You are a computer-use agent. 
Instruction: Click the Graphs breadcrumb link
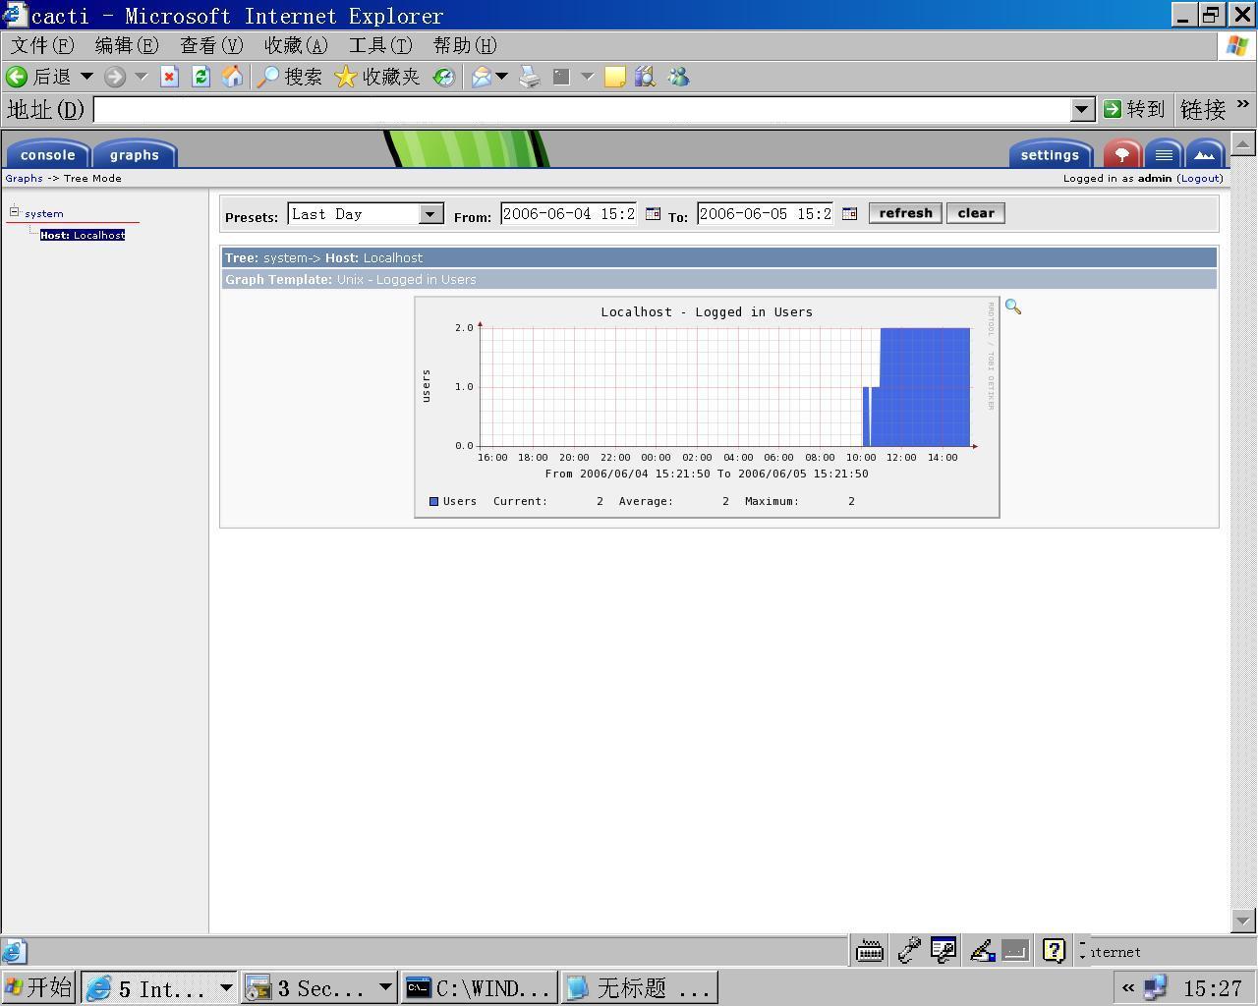point(24,178)
